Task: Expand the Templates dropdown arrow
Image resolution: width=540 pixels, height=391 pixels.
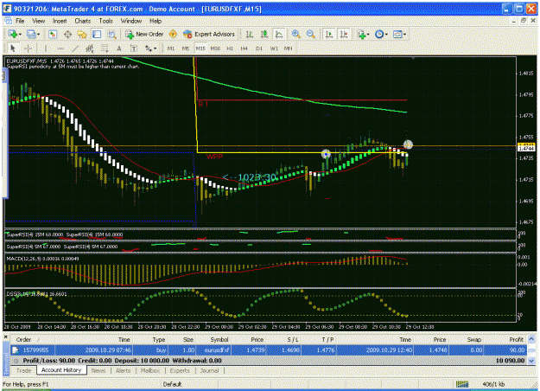Action: point(405,34)
